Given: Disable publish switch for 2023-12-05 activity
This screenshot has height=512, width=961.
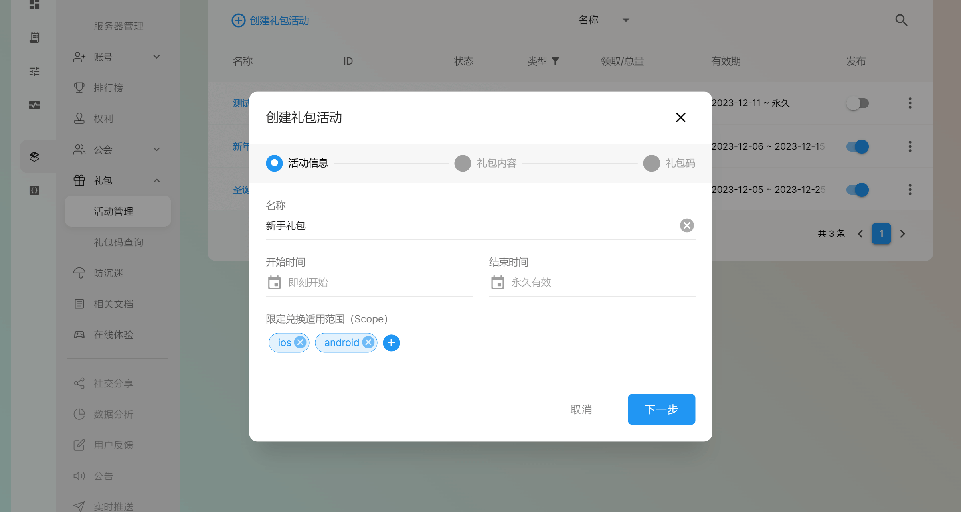Looking at the screenshot, I should click(x=857, y=190).
